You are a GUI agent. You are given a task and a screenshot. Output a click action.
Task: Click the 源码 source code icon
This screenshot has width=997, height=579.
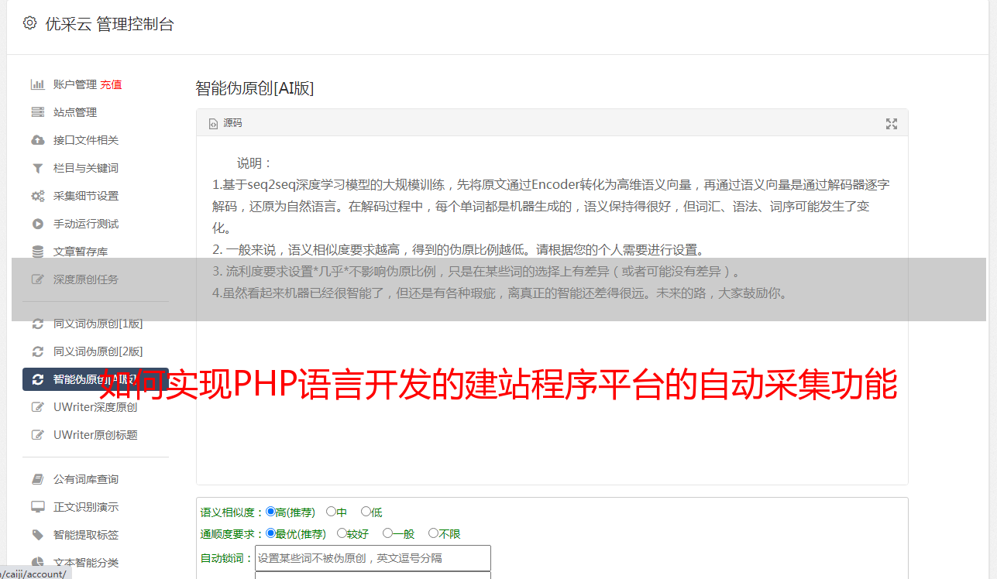(214, 124)
